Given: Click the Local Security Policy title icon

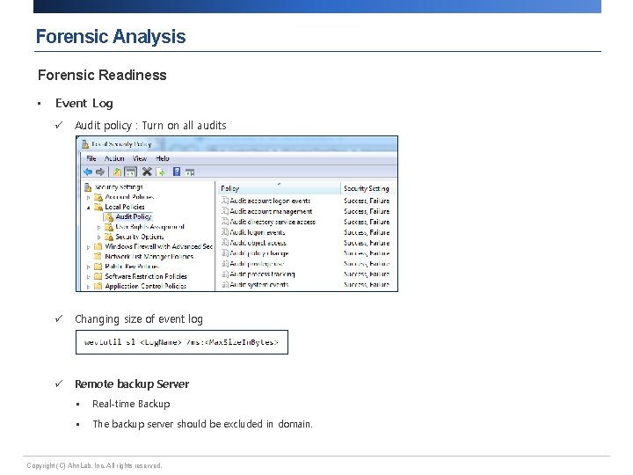Looking at the screenshot, I should point(85,144).
